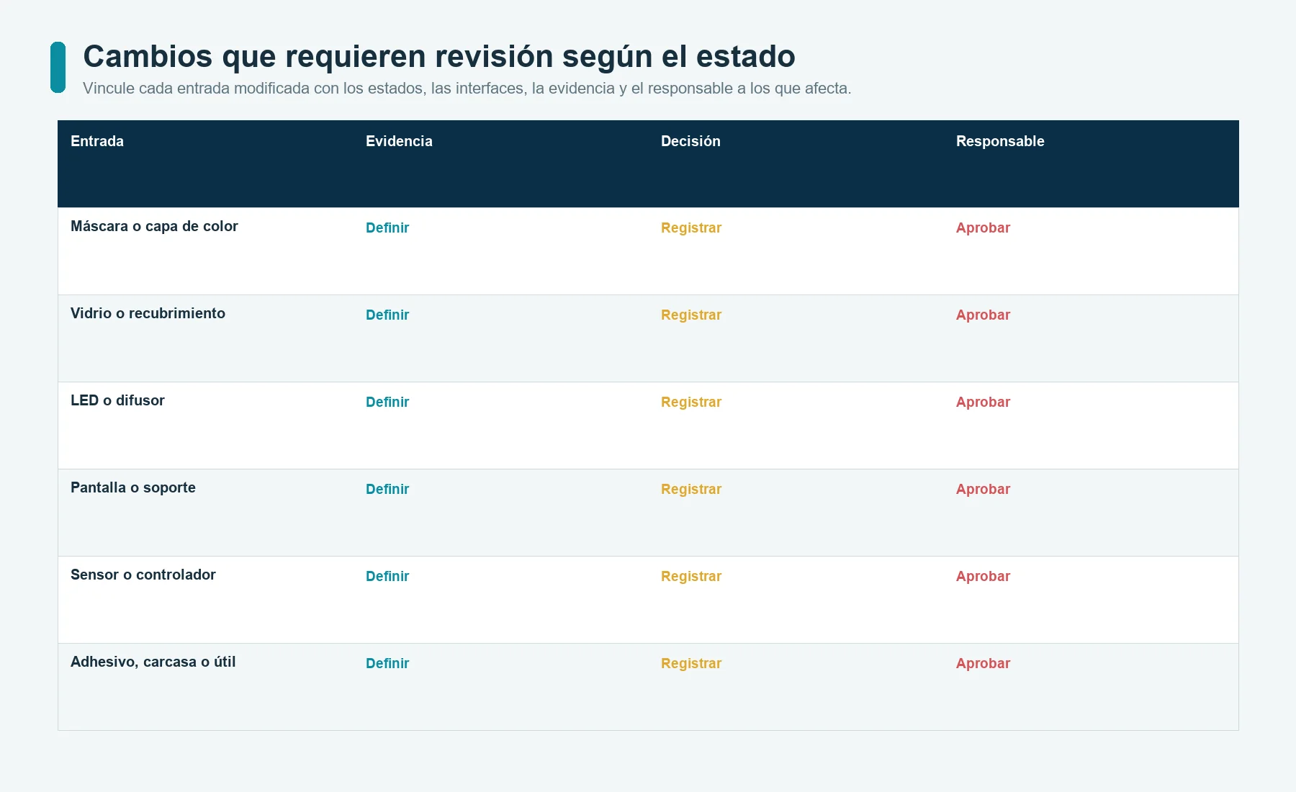The width and height of the screenshot is (1296, 792).
Task: Click 'Aprobar' in Vidrio o recubrimiento row
Action: (x=983, y=315)
